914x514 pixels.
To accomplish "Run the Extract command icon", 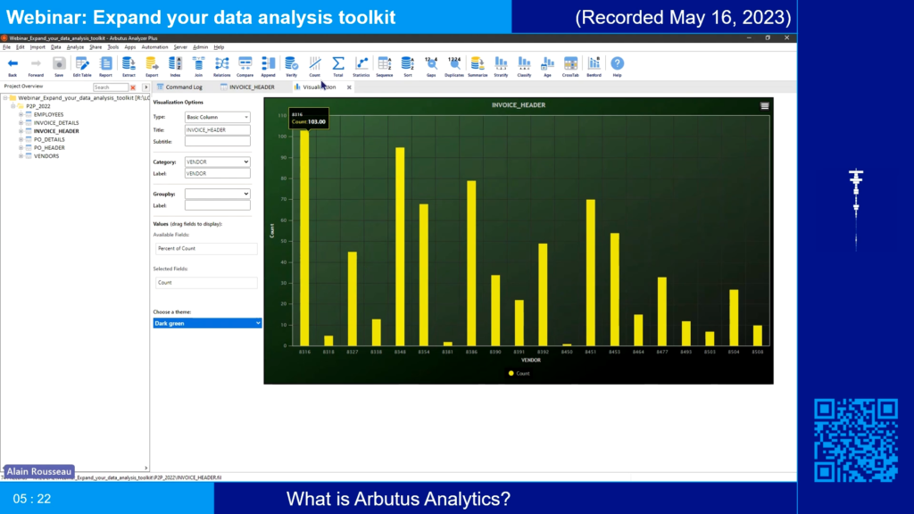I will tap(129, 66).
